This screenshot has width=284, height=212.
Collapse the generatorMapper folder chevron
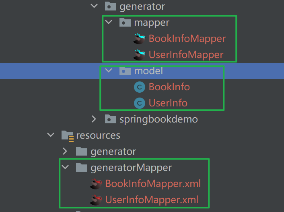coord(65,167)
